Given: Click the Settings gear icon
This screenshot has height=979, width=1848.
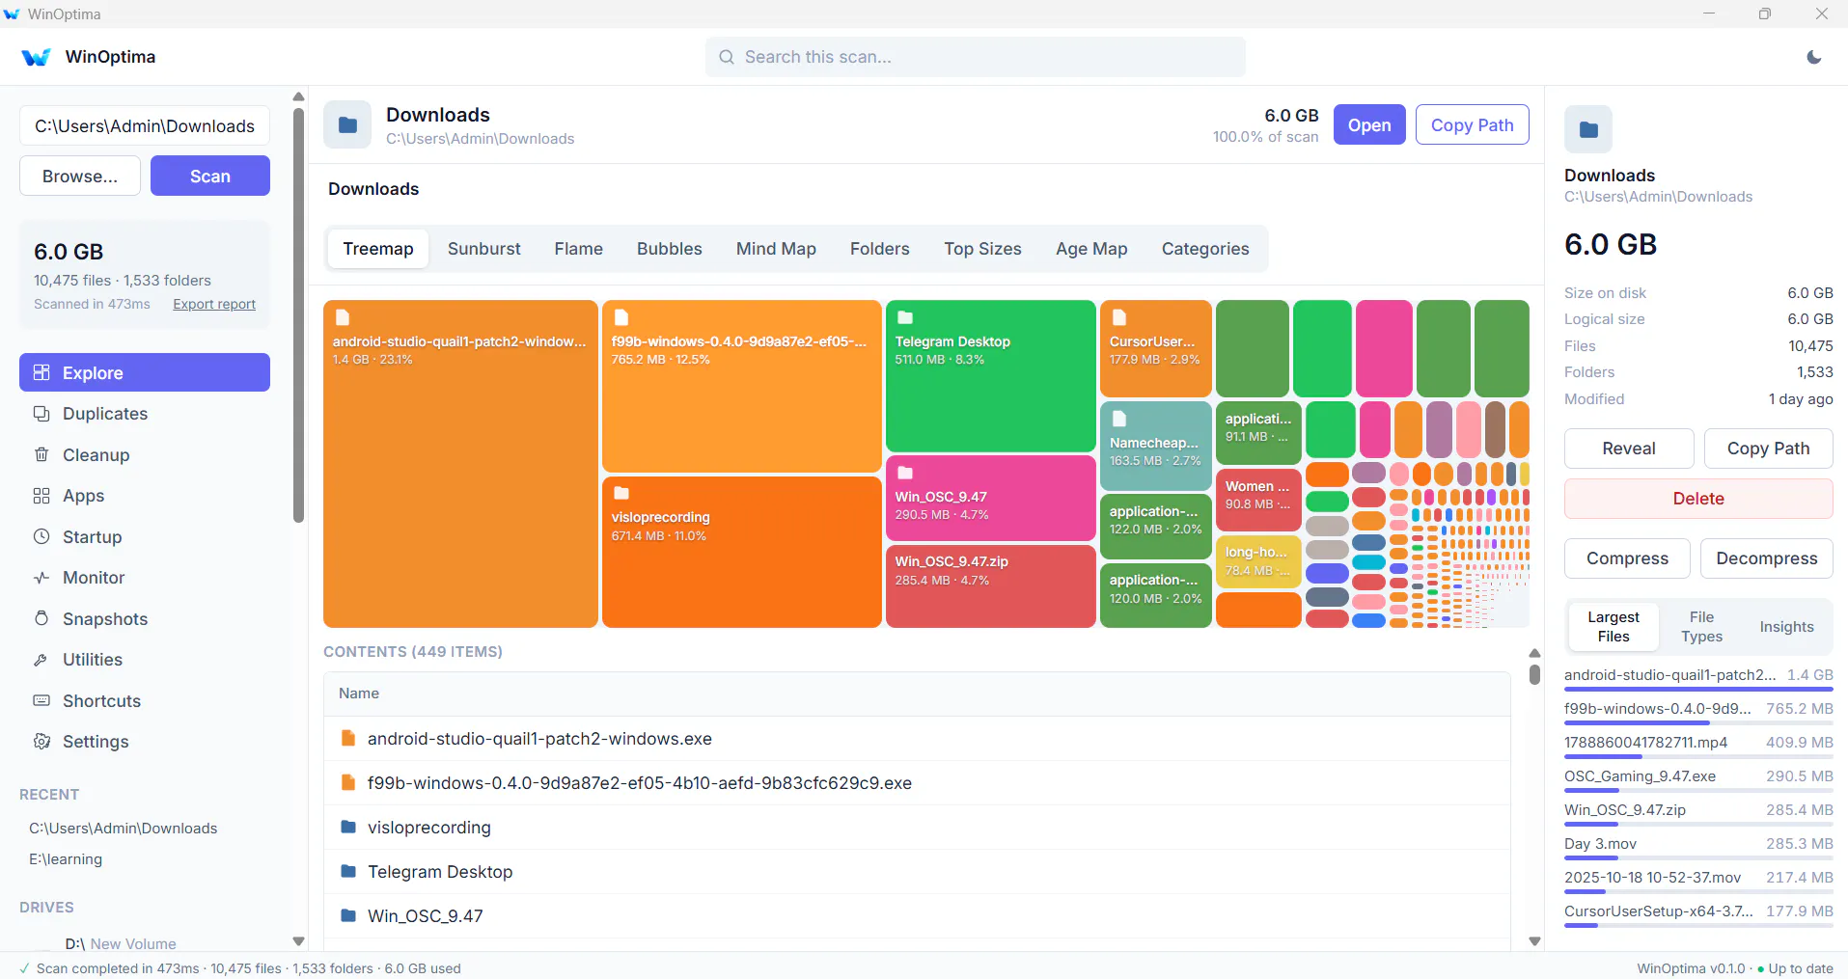Looking at the screenshot, I should (x=41, y=742).
